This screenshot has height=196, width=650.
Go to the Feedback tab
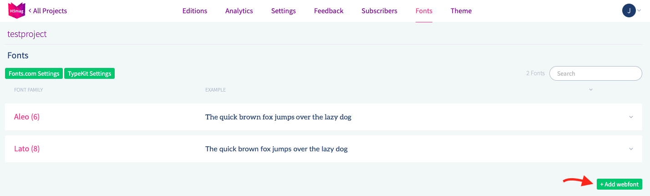[x=329, y=11]
